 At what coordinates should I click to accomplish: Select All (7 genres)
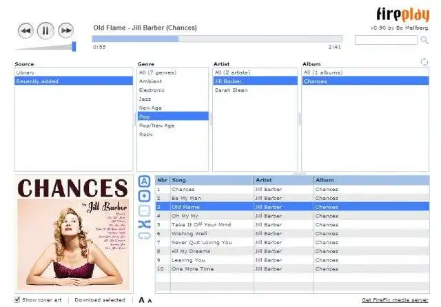pos(173,72)
